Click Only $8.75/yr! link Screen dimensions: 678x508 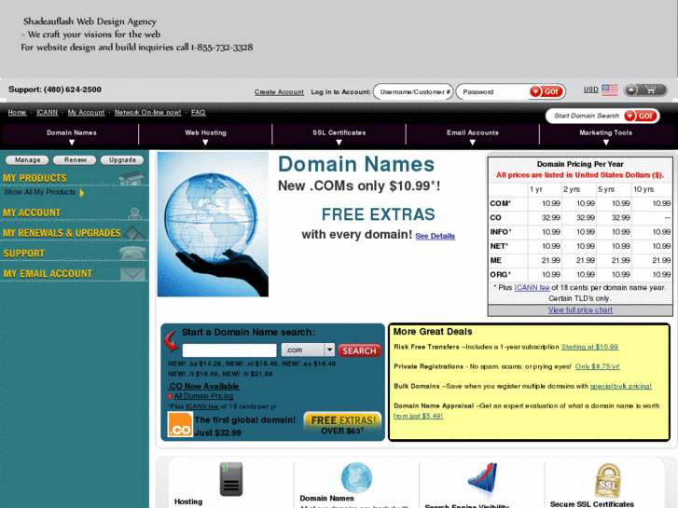click(597, 366)
